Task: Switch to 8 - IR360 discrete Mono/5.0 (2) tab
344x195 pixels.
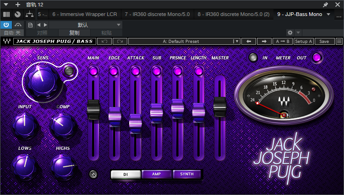Action: 234,15
